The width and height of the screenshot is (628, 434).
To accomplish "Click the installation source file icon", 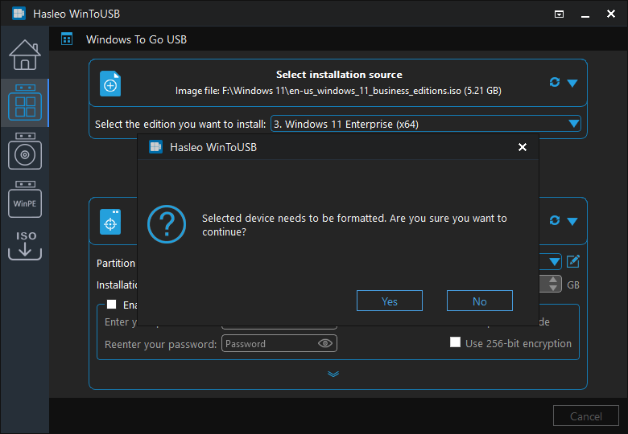I will [110, 84].
